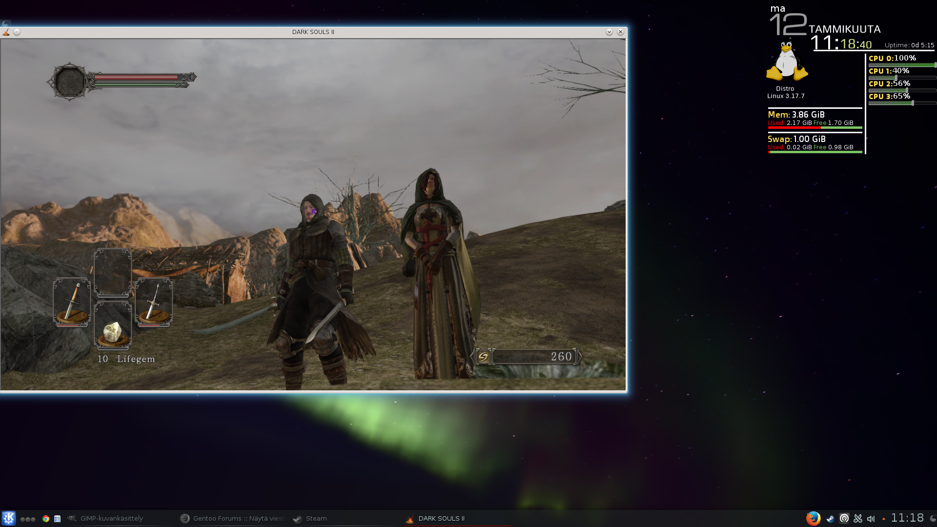Click the '10 Lifegem' item label

click(x=126, y=359)
